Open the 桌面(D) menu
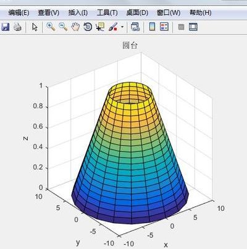Viewport: 247px width, 249px height. pyautogui.click(x=137, y=13)
